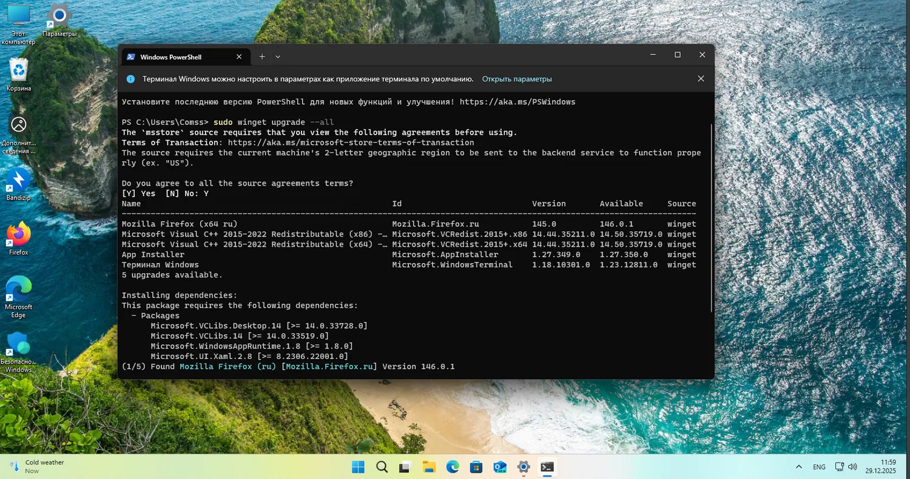Select the Параметры desktop shortcut
Screen dimensions: 910x479
(x=59, y=21)
